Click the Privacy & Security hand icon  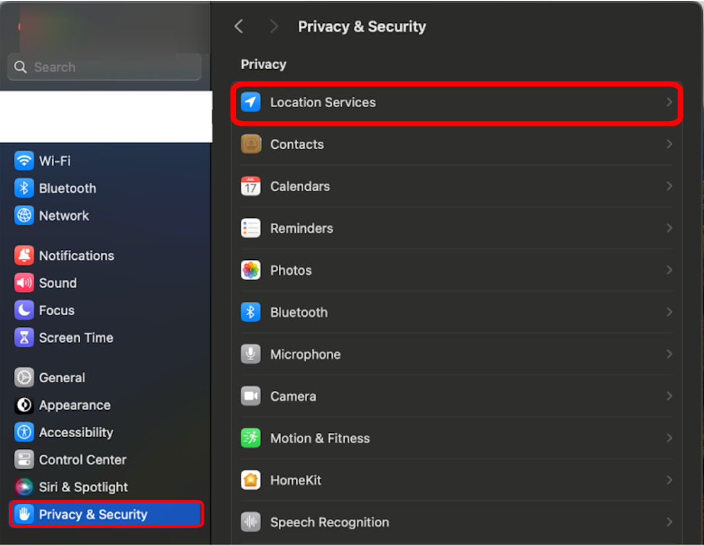pos(24,515)
